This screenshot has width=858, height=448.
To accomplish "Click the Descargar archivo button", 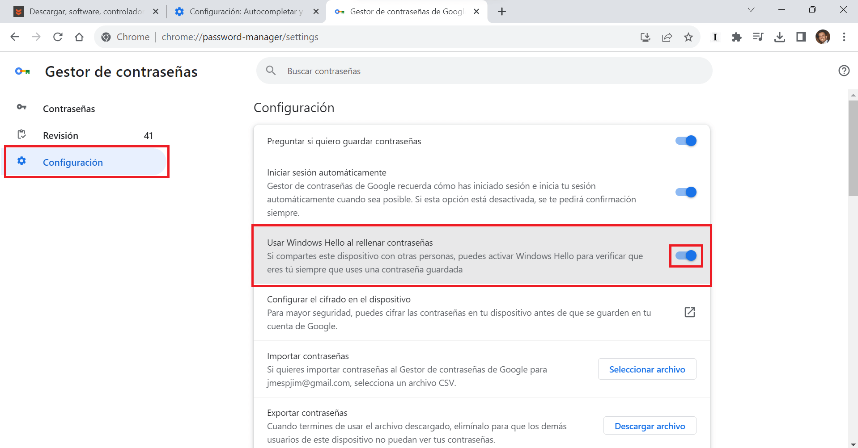I will click(650, 426).
